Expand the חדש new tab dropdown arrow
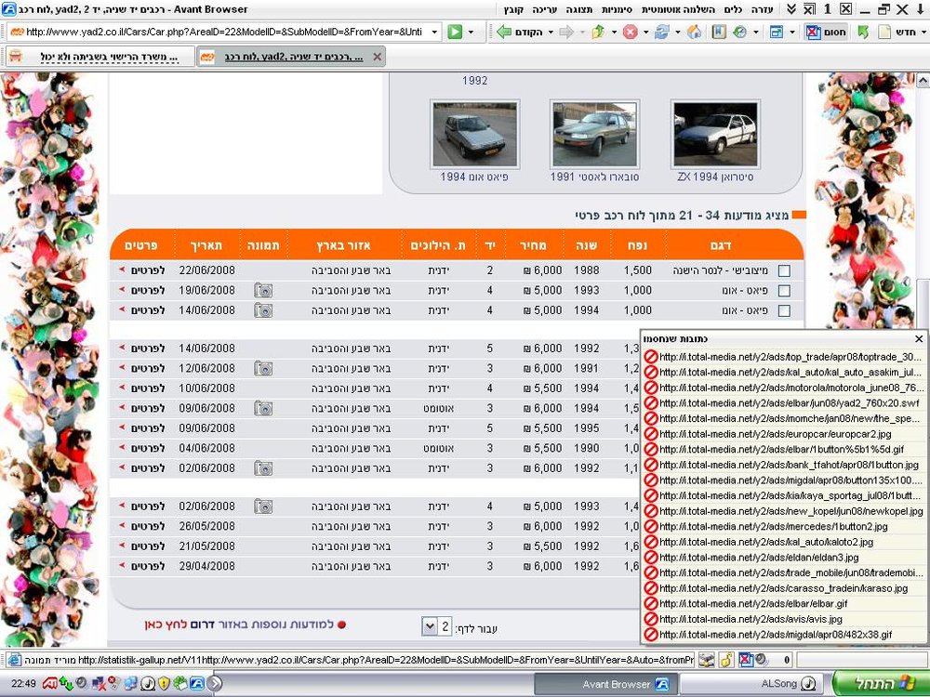930x697 pixels. pyautogui.click(x=923, y=32)
